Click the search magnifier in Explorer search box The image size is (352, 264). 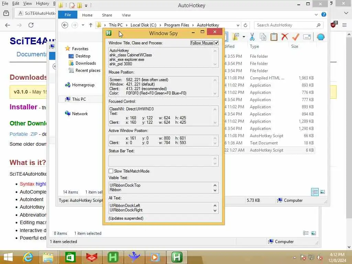click(x=318, y=25)
